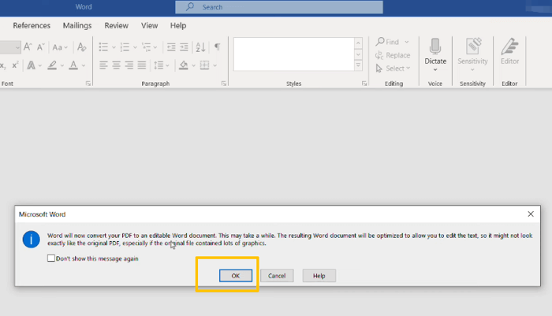Screen dimensions: 552x316
Task: Click Replace in Editing group
Action: point(393,55)
